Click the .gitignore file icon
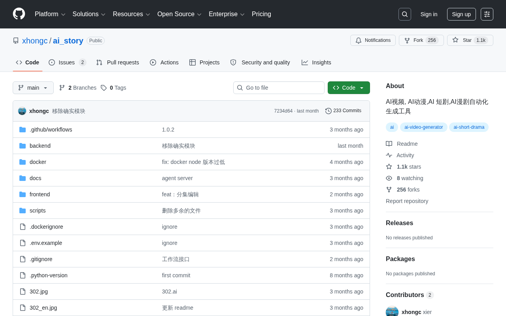 point(23,259)
